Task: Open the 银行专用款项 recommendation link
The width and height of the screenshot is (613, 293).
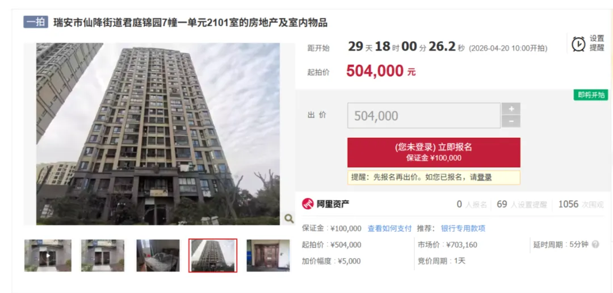Action: coord(463,228)
